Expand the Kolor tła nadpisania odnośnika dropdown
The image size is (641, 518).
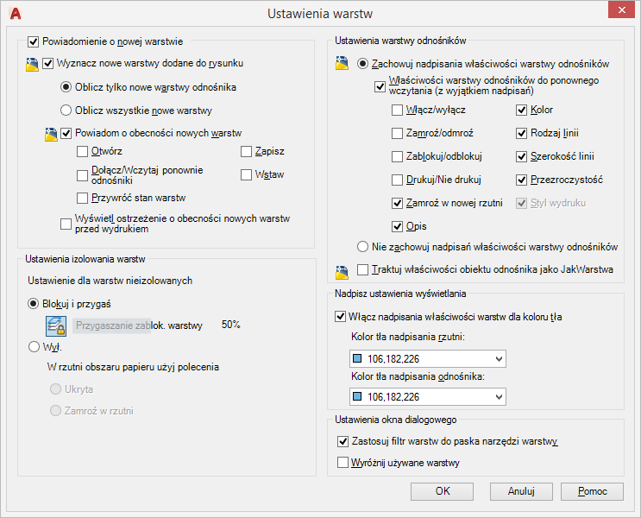500,397
